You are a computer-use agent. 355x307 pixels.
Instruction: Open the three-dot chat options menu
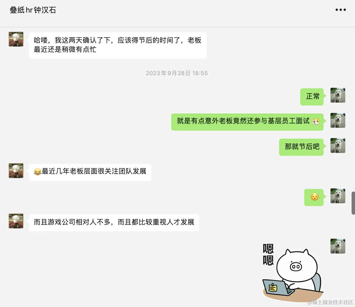point(340,10)
